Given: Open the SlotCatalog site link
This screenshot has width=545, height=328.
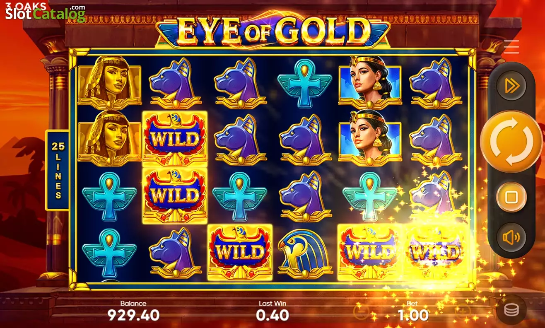Looking at the screenshot, I should [x=45, y=14].
